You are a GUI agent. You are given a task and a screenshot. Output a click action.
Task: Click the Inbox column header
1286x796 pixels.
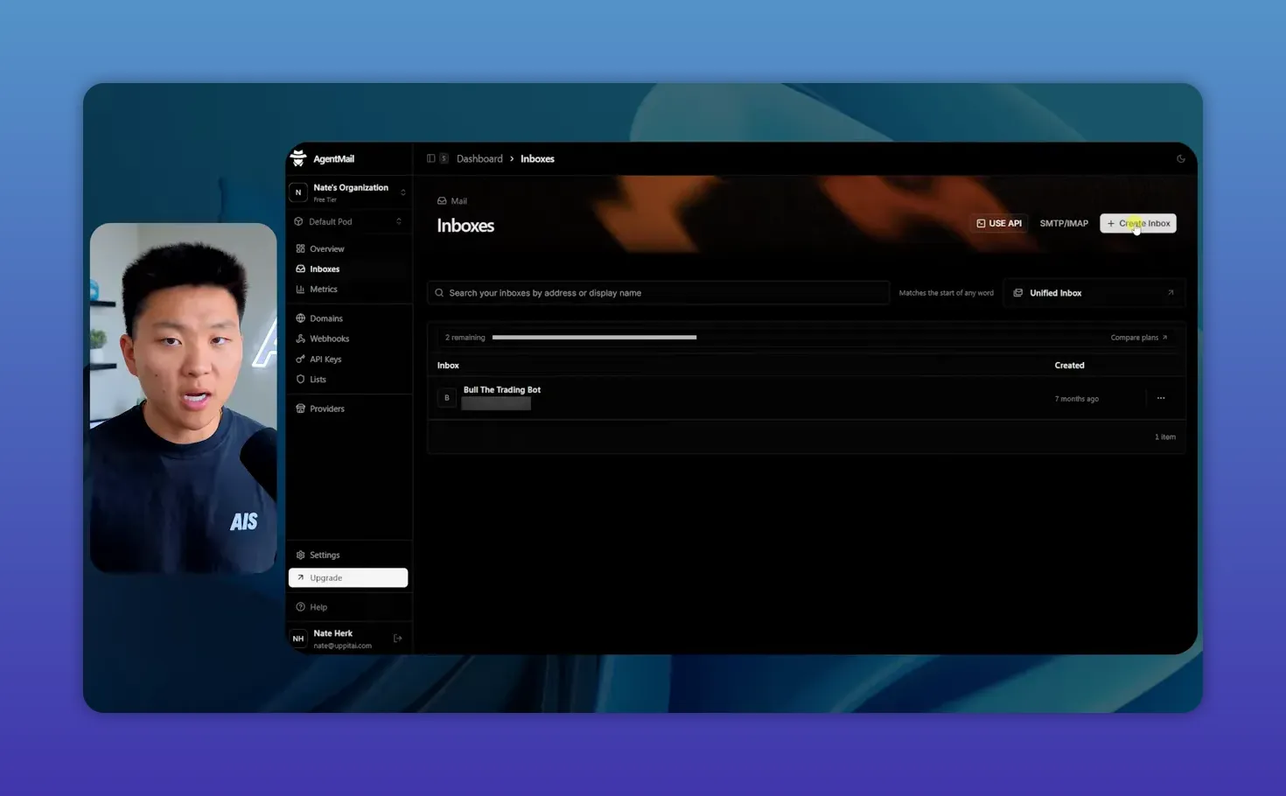pyautogui.click(x=448, y=366)
